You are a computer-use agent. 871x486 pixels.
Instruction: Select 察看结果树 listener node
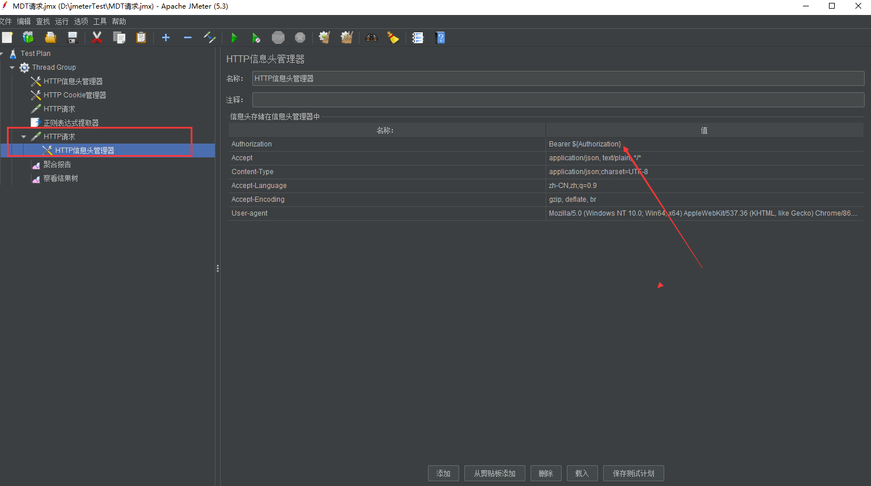60,178
